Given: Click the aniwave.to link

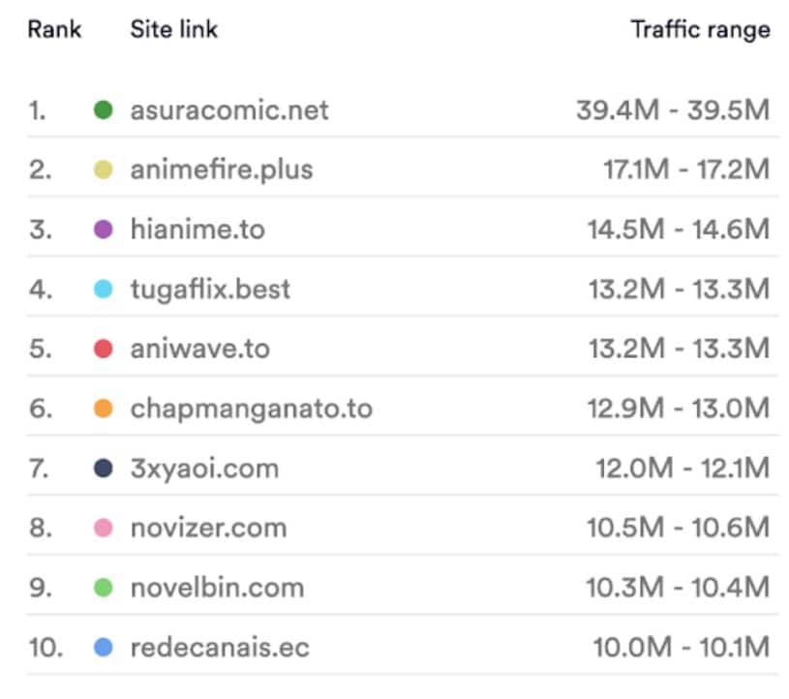Looking at the screenshot, I should (200, 349).
